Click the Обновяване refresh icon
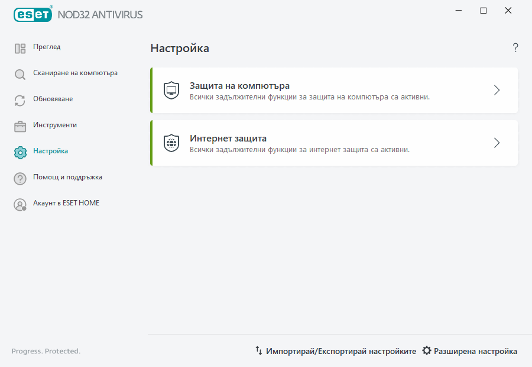 [20, 99]
